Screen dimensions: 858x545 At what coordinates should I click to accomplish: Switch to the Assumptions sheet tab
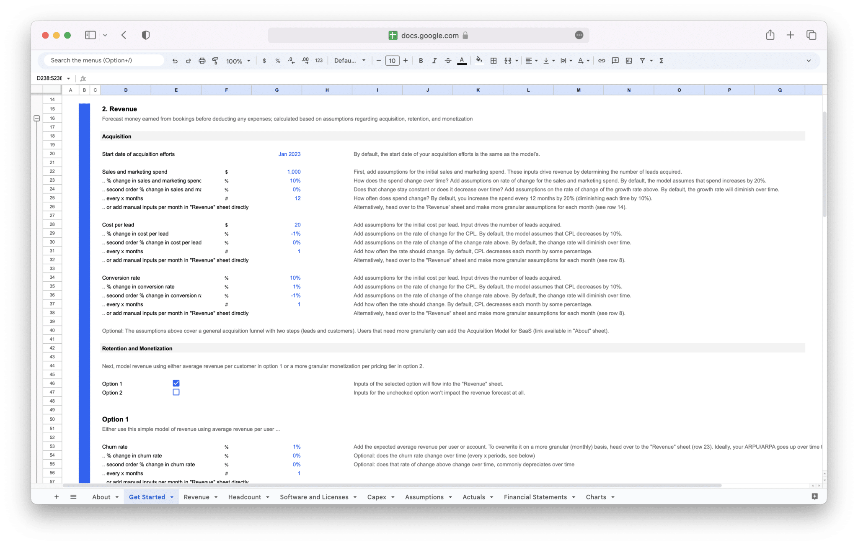pos(424,497)
